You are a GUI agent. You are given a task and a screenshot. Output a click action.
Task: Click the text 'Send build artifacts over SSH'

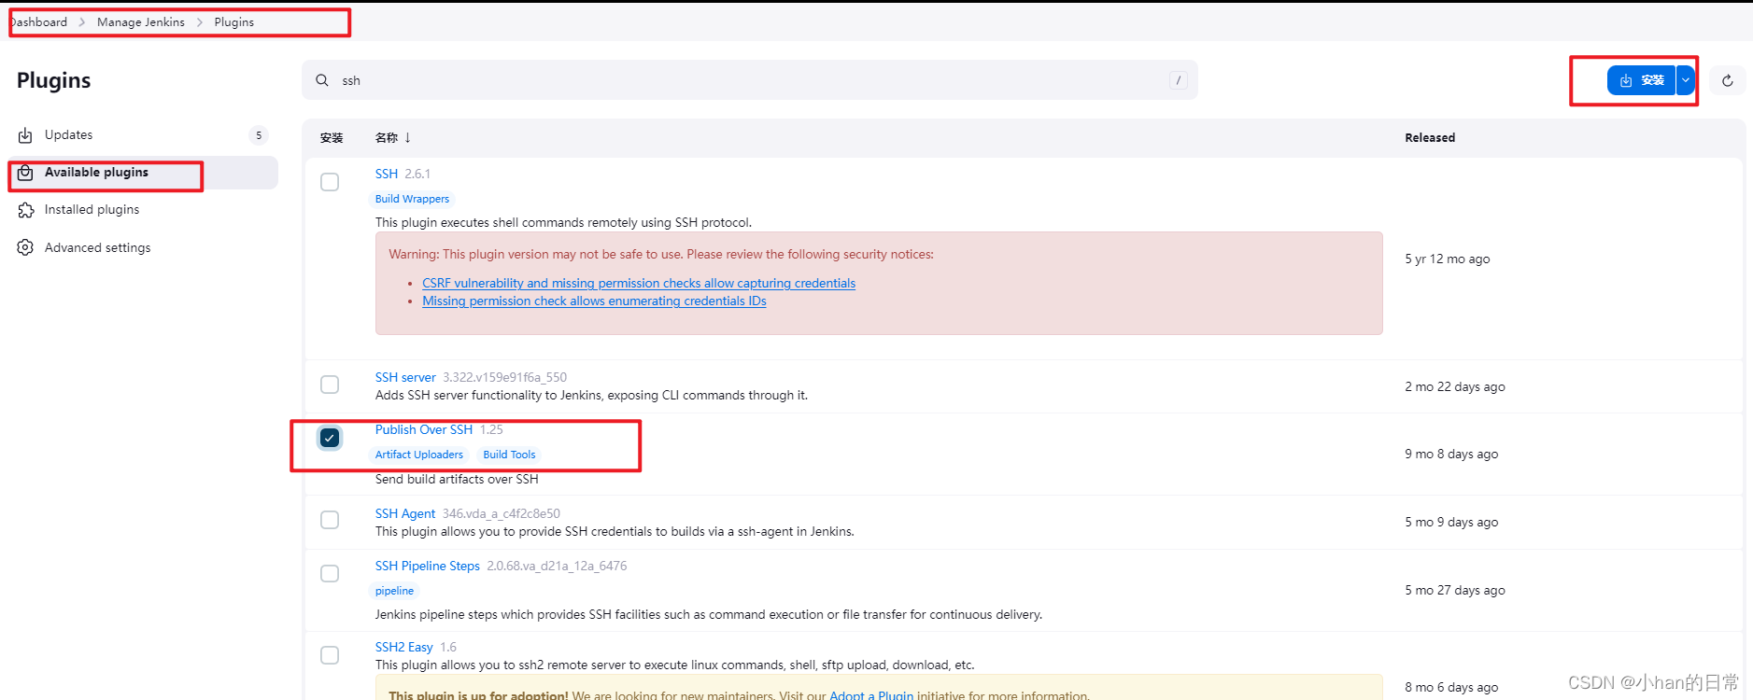(x=457, y=479)
